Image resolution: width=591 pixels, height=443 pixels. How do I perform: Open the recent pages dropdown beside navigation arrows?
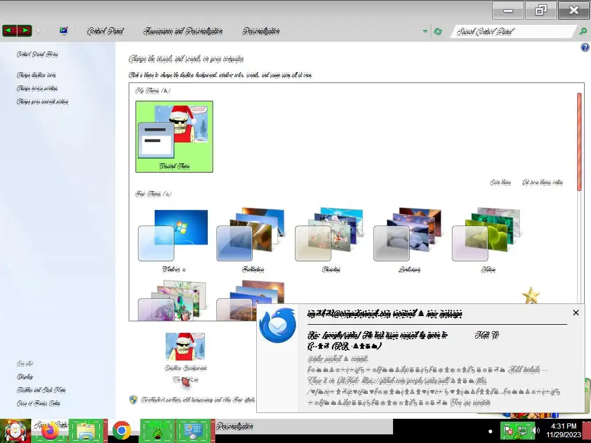pyautogui.click(x=38, y=32)
